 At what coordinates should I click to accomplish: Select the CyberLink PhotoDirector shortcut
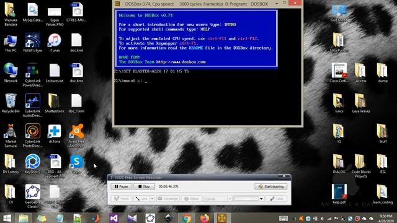33,136
